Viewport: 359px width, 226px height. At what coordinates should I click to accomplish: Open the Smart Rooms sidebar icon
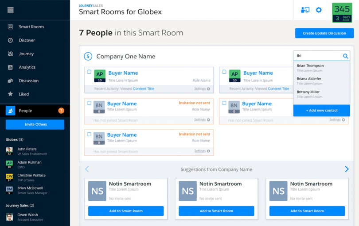click(10, 27)
